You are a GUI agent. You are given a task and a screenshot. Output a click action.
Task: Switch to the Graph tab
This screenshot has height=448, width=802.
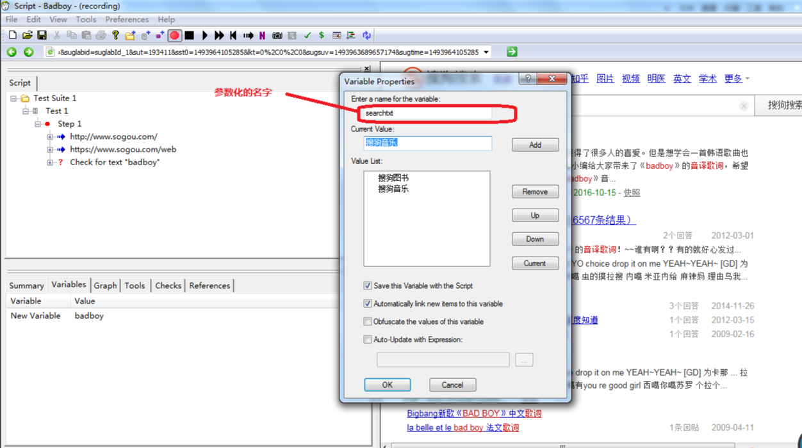[x=106, y=285]
